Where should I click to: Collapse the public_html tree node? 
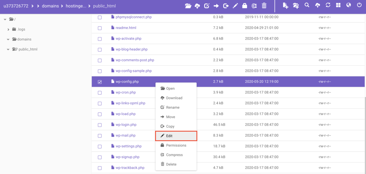tap(8, 49)
